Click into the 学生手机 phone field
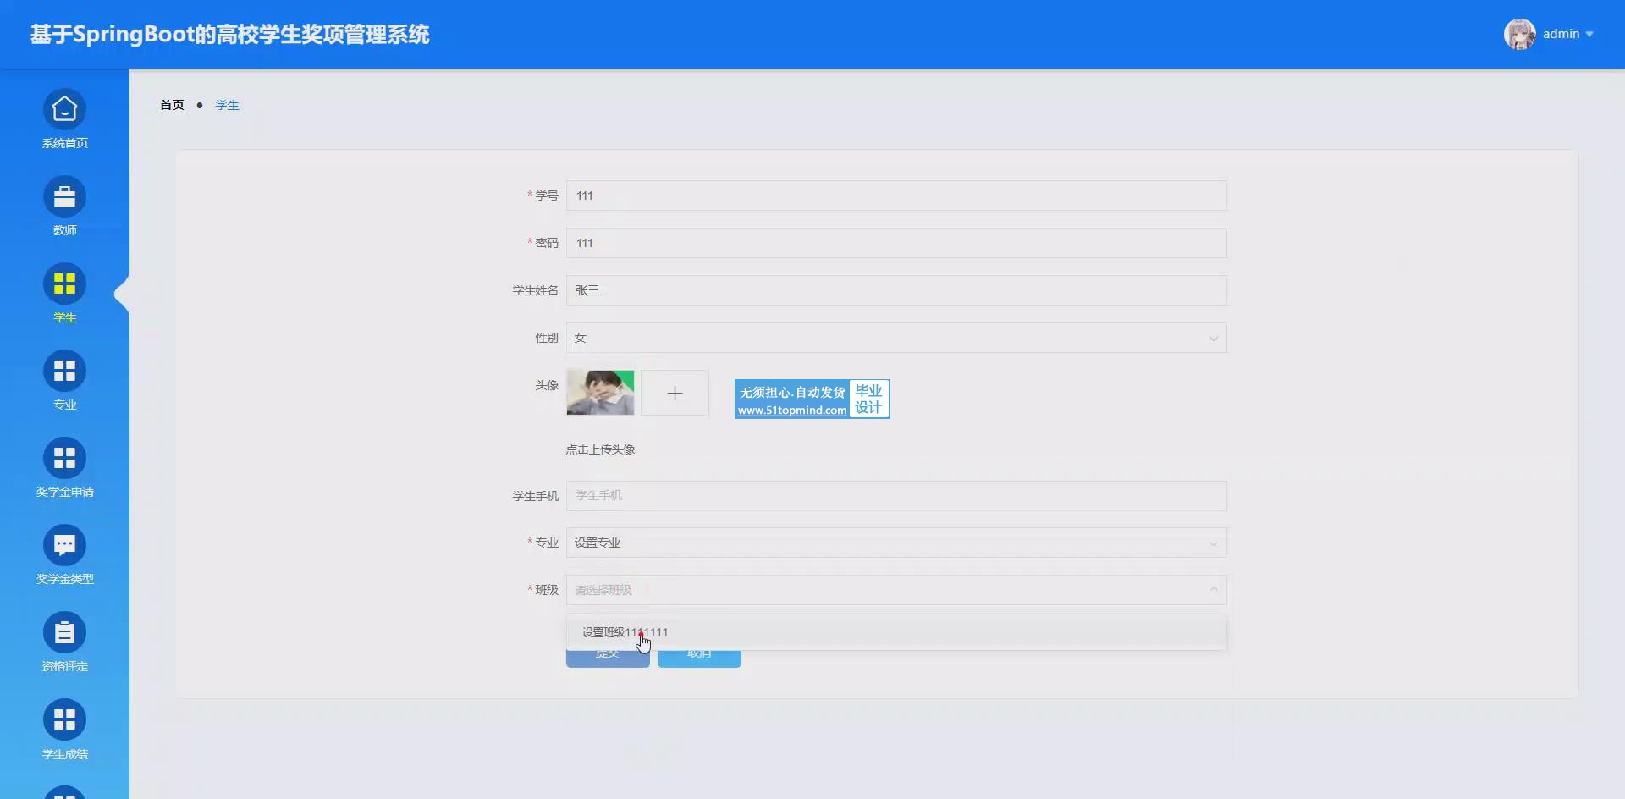 tap(895, 496)
